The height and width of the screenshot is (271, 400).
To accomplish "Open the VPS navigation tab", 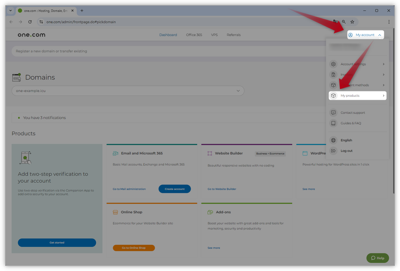I will click(x=214, y=35).
